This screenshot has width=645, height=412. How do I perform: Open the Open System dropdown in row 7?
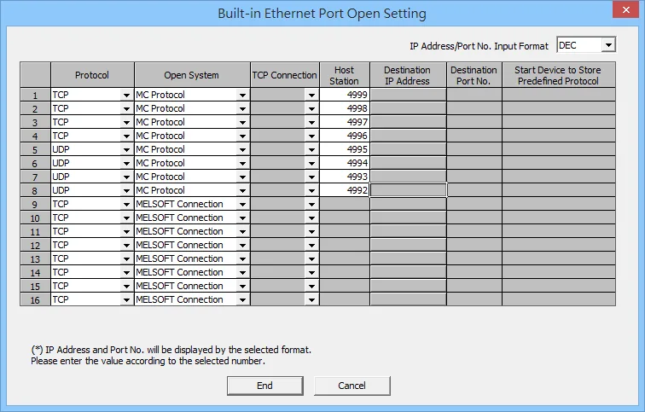coord(242,177)
